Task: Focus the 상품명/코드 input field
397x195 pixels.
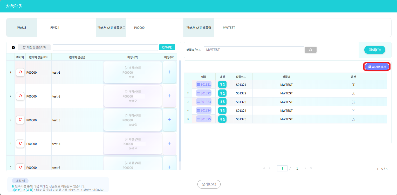Action: [254, 50]
